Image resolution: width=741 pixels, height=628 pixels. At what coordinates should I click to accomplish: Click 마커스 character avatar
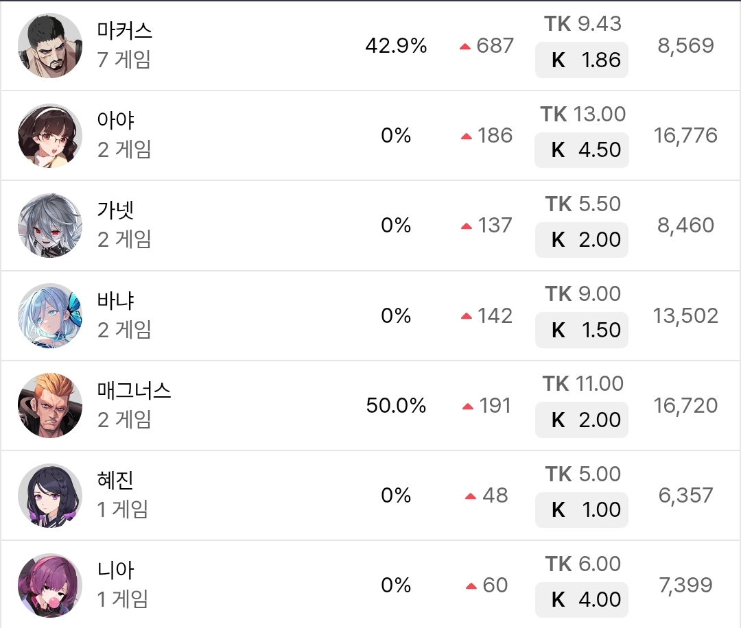(50, 46)
